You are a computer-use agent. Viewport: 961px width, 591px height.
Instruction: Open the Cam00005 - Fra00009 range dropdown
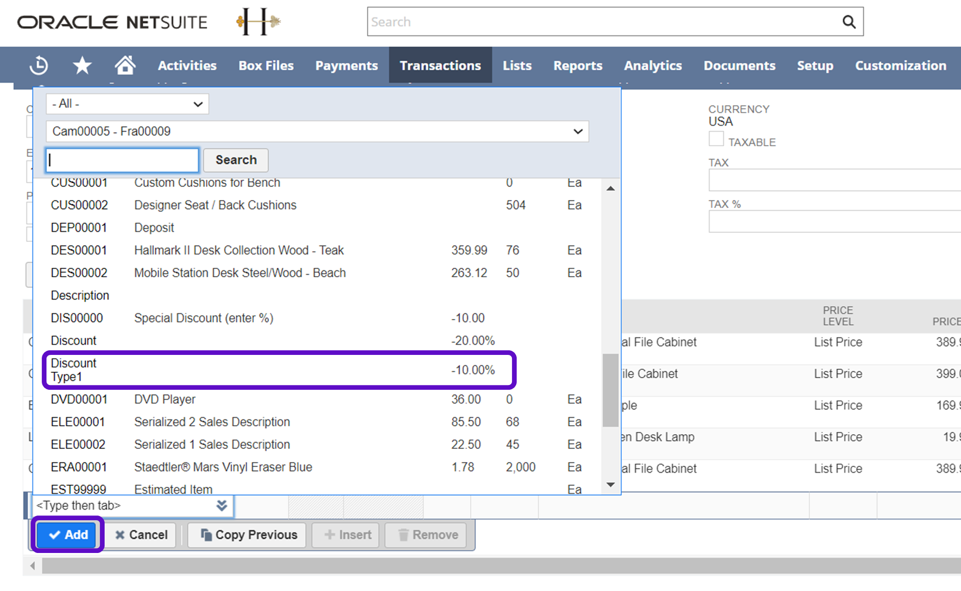317,132
